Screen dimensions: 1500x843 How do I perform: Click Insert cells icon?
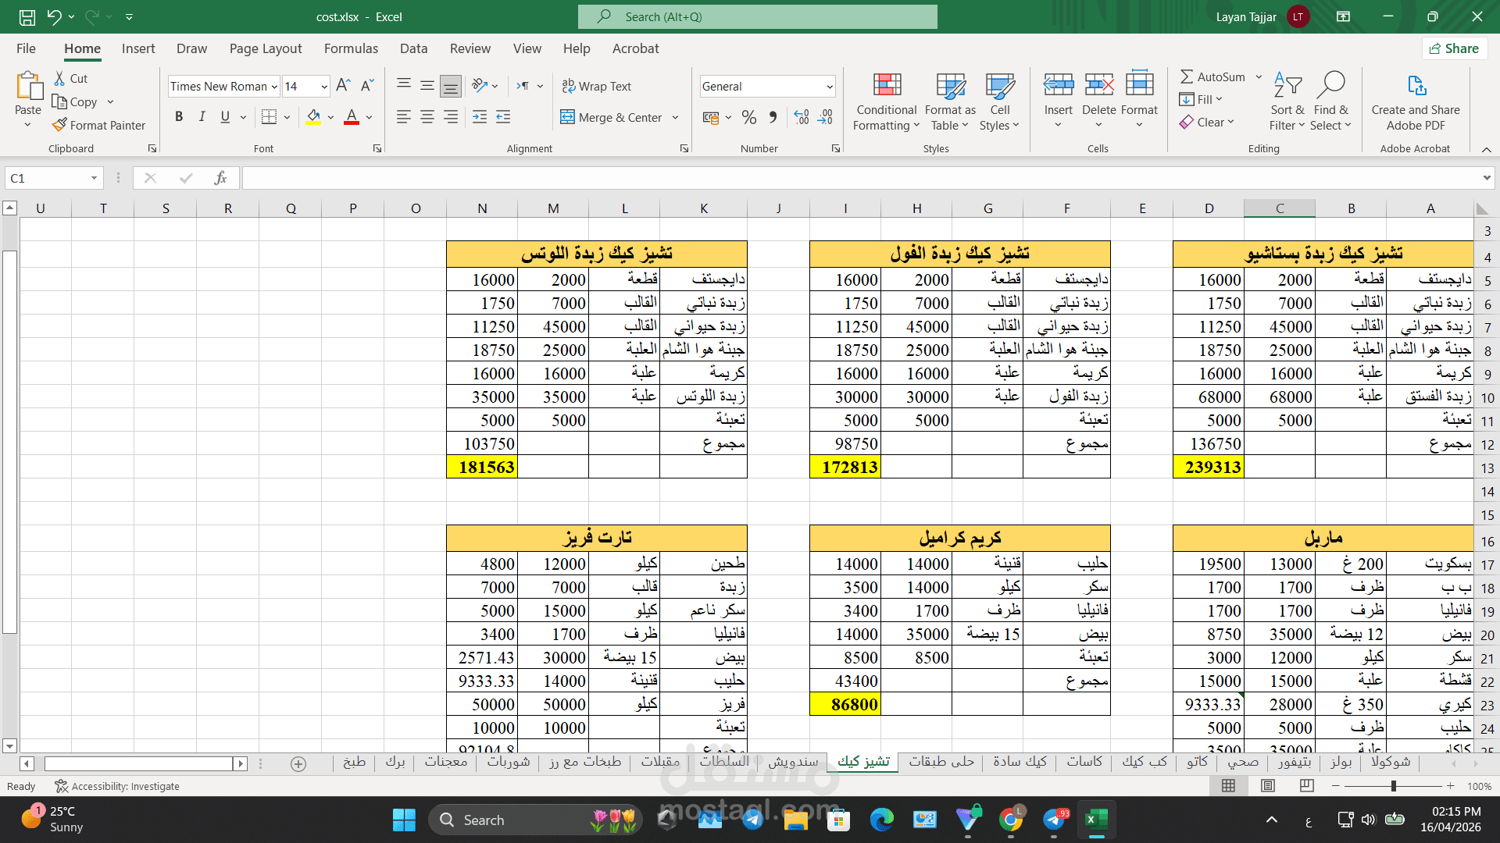pyautogui.click(x=1059, y=84)
